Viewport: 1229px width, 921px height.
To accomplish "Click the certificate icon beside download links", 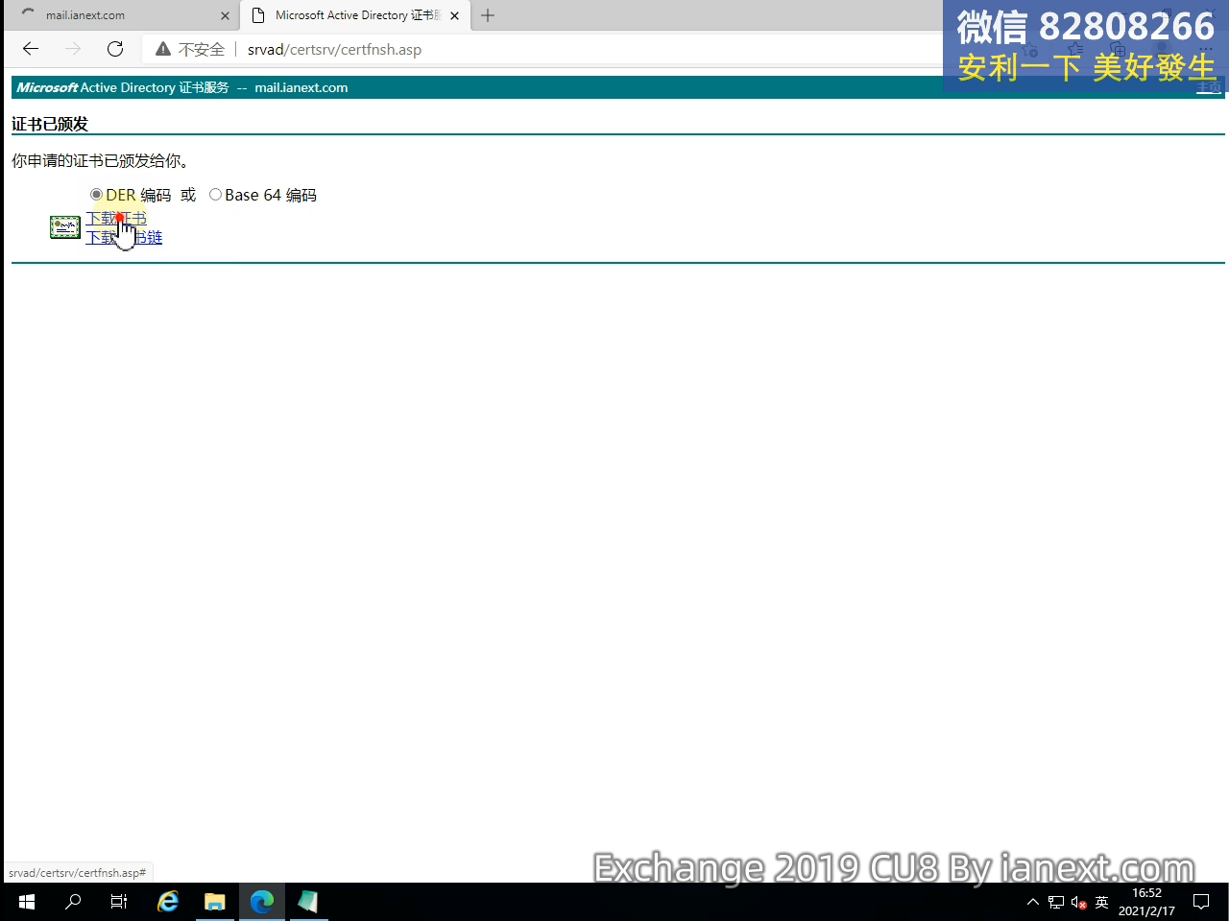I will [x=65, y=227].
